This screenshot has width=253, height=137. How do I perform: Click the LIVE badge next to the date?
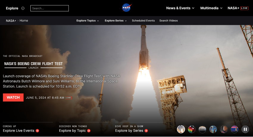click(x=68, y=98)
